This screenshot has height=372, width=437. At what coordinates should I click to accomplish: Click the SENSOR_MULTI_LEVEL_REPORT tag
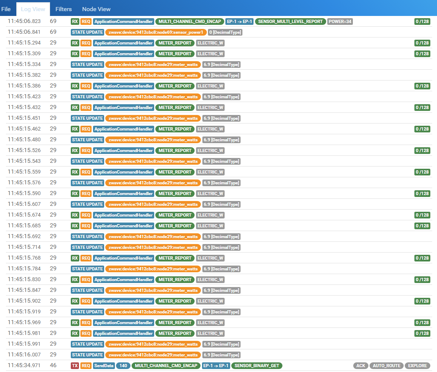tap(290, 22)
